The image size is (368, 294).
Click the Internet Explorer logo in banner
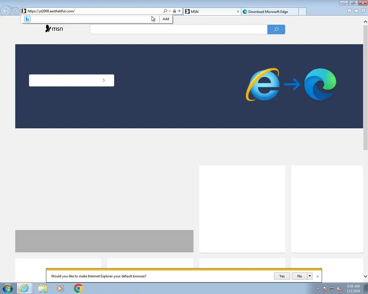pyautogui.click(x=262, y=84)
